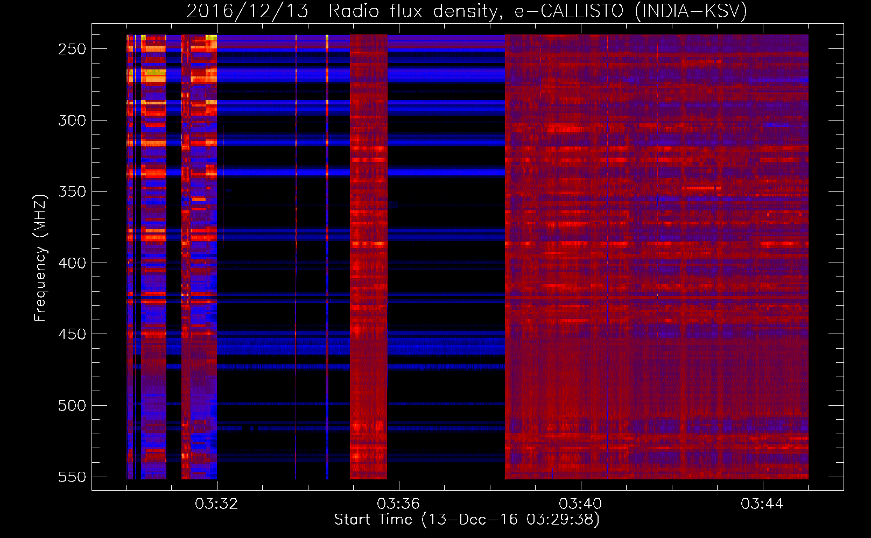
Task: Click the 300 frequency tick label
Action: [x=72, y=121]
